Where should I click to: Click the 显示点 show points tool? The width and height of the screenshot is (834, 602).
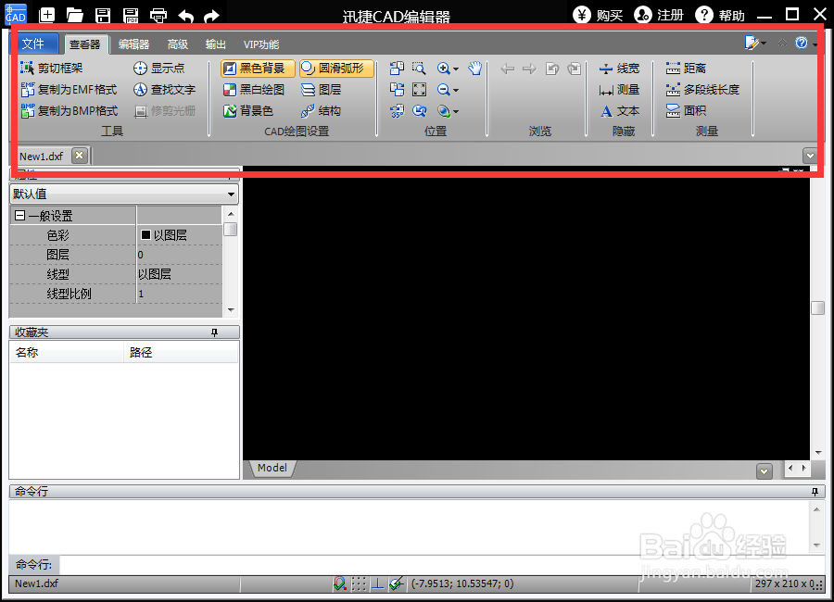click(x=158, y=68)
